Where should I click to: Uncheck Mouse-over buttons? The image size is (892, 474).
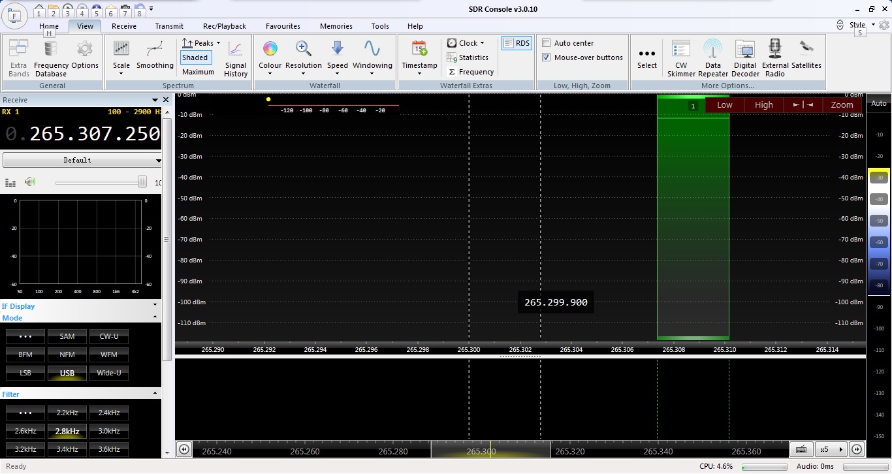pyautogui.click(x=547, y=57)
